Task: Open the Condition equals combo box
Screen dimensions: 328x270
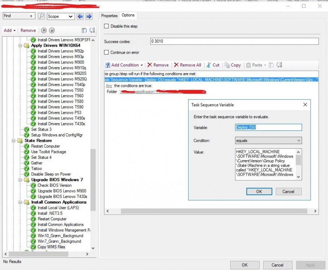Action: click(x=268, y=141)
